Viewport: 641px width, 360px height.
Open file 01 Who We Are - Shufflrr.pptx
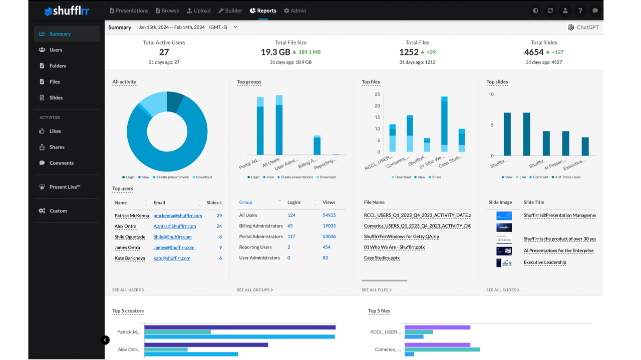[395, 247]
